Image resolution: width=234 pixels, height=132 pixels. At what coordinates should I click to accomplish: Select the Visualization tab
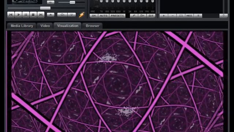(68, 26)
